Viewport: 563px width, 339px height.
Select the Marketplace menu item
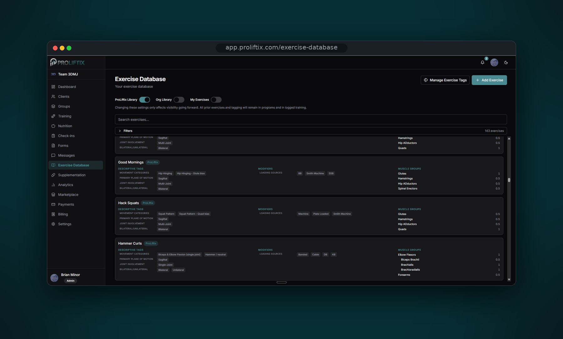pyautogui.click(x=76, y=195)
